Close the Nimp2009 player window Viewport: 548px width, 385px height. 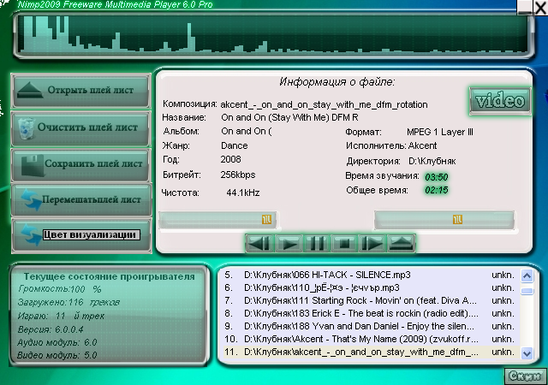540,8
